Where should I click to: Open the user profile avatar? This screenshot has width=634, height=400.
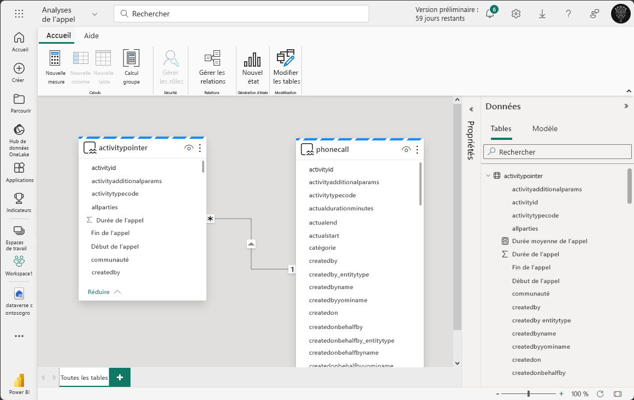point(621,14)
